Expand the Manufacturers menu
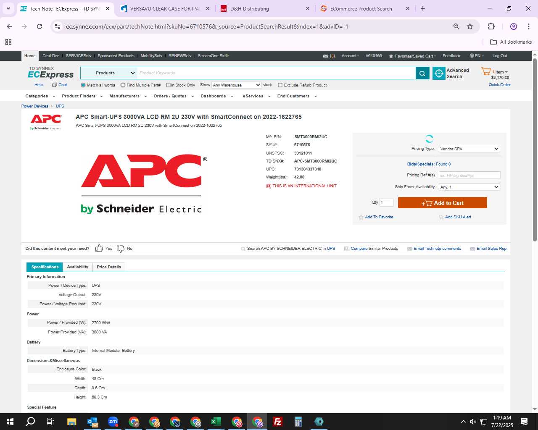Viewport: 538px width, 430px height. pos(128,96)
